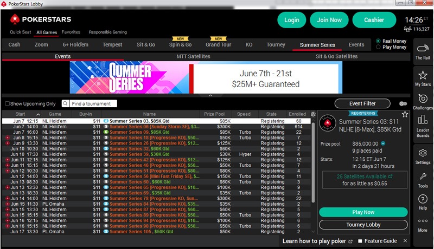Click the tournament list scrollbar thumb
The height and width of the screenshot is (249, 434).
(x=313, y=162)
